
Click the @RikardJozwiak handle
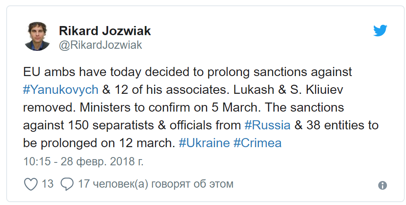101,45
